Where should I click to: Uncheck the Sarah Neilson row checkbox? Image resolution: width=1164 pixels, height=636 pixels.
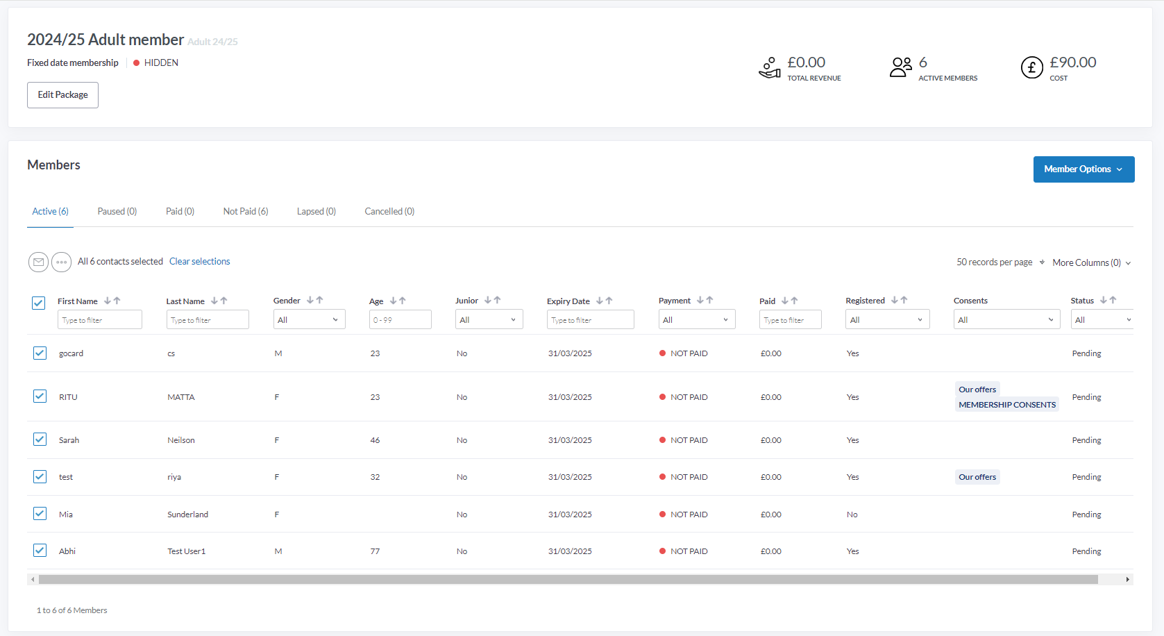(x=40, y=439)
